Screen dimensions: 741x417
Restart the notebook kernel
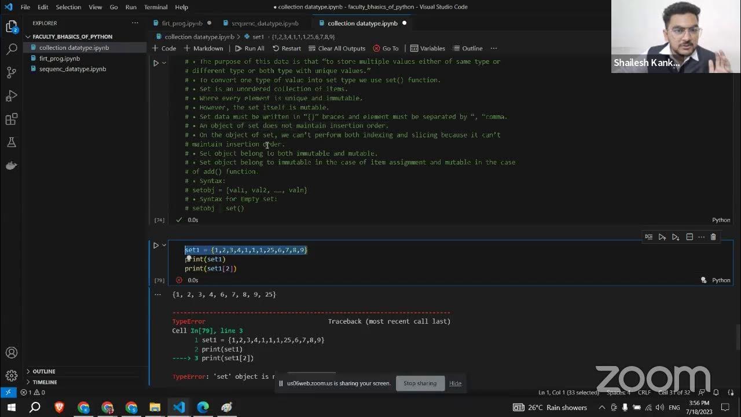point(287,48)
